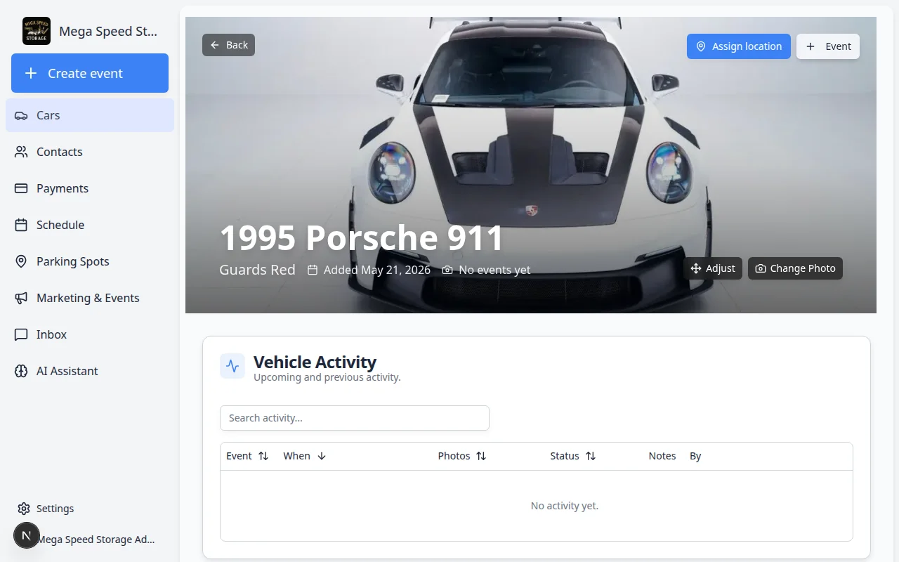Image resolution: width=899 pixels, height=562 pixels.
Task: Open the AI Assistant page
Action: point(90,371)
